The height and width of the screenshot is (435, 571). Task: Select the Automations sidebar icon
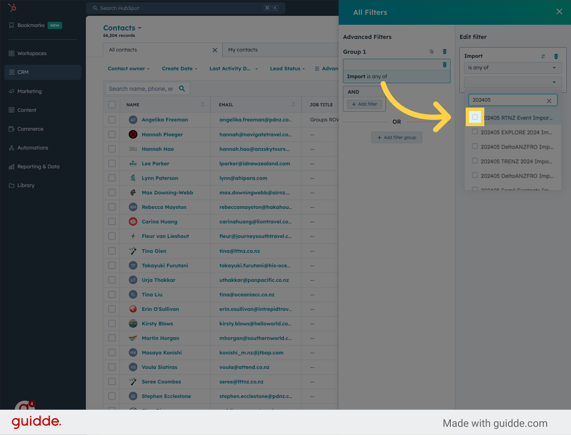11,148
